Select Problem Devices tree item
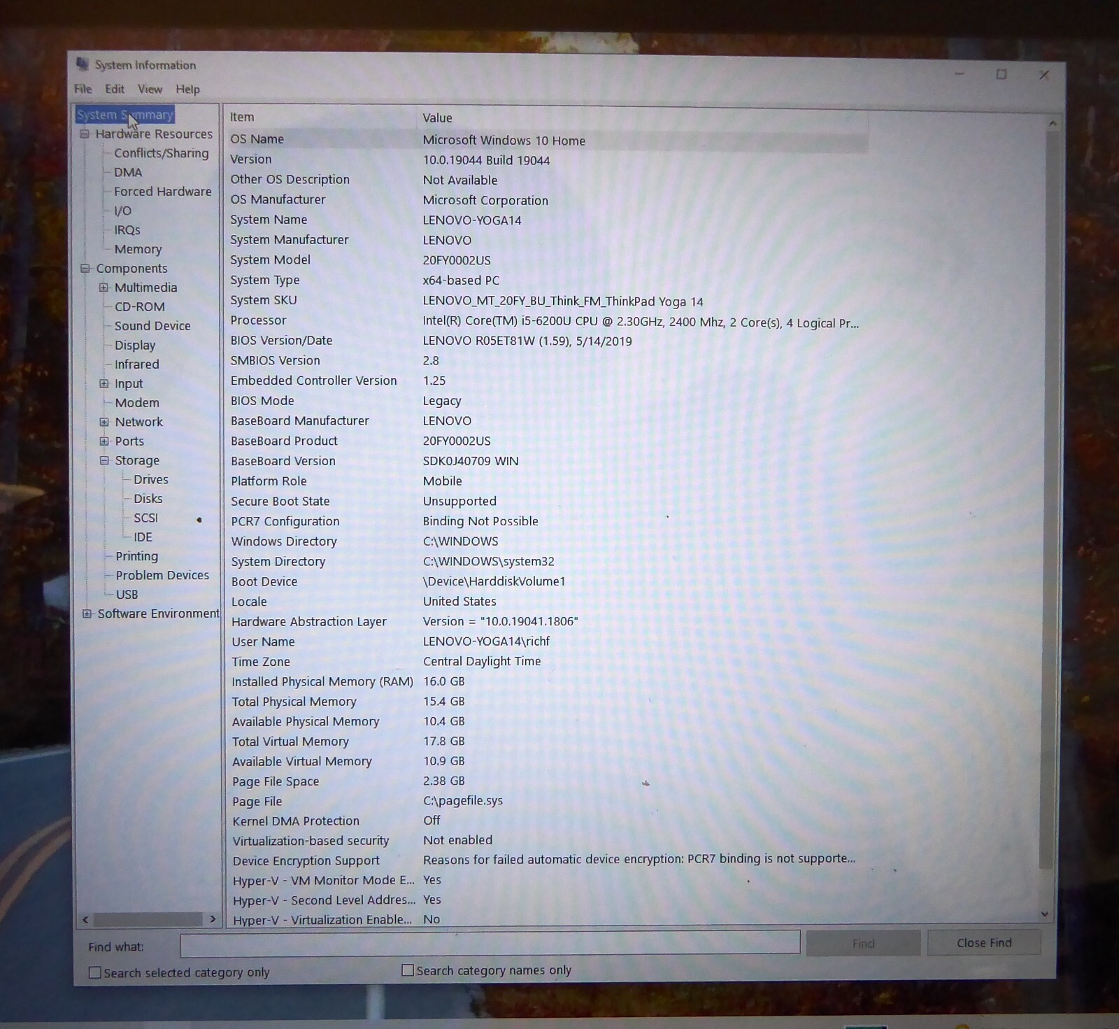1119x1029 pixels. point(162,575)
